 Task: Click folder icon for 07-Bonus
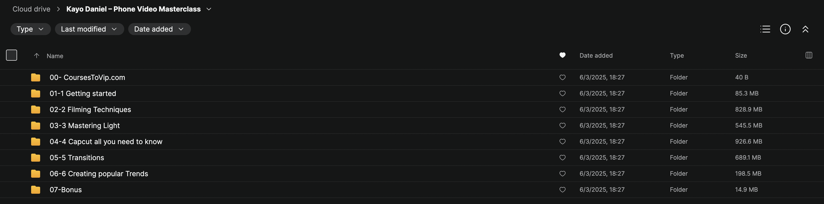pos(36,190)
